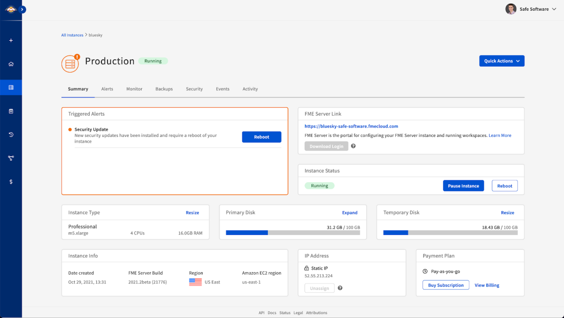Click Reboot in the Triggered Alerts panel
Viewport: 564px width, 318px height.
pos(262,137)
